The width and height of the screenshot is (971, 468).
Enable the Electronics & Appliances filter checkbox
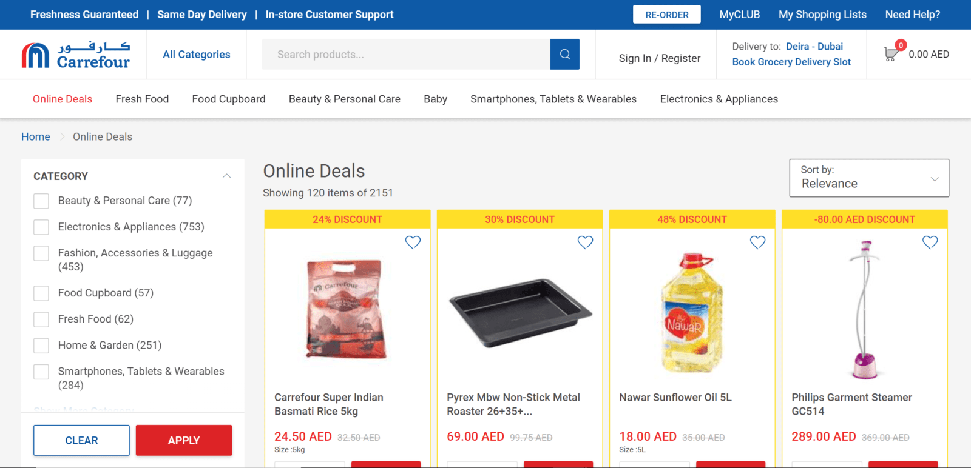pyautogui.click(x=41, y=227)
